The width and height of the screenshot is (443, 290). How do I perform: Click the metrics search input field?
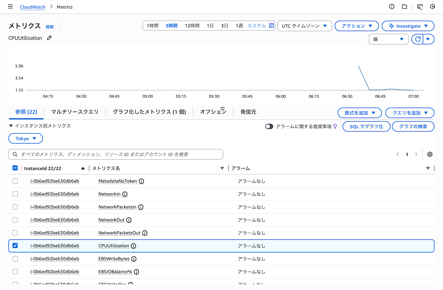(x=118, y=154)
